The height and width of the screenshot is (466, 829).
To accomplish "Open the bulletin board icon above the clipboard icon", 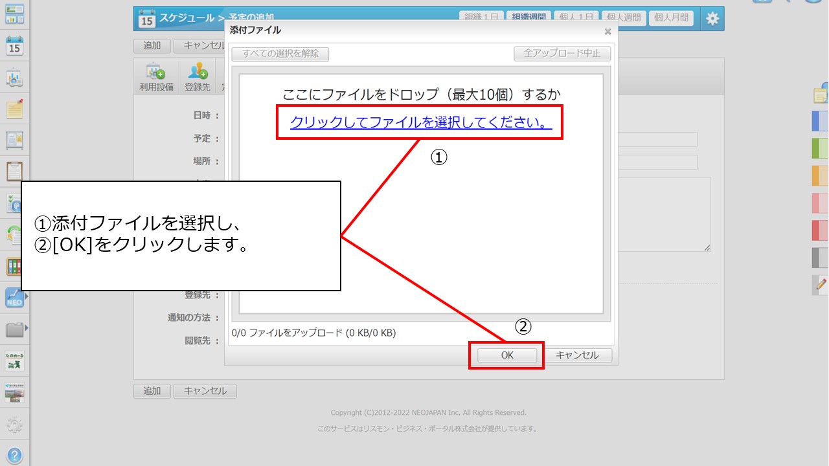I will [x=14, y=140].
